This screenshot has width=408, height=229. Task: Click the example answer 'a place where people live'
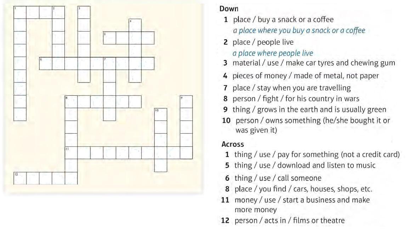coord(273,53)
